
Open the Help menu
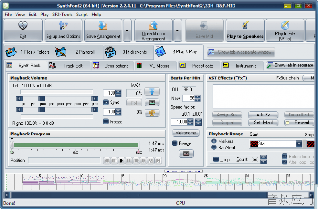96,15
